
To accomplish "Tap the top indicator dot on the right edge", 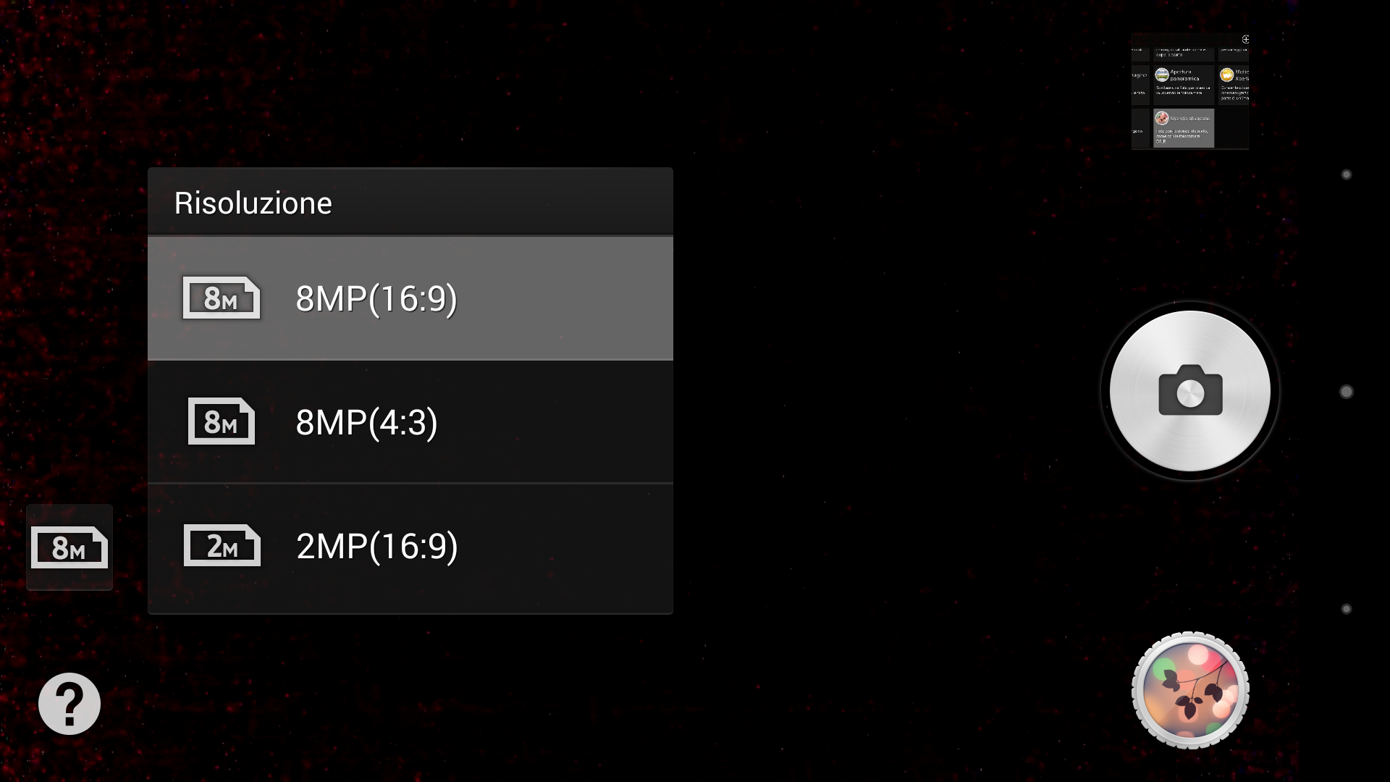I will (1347, 175).
